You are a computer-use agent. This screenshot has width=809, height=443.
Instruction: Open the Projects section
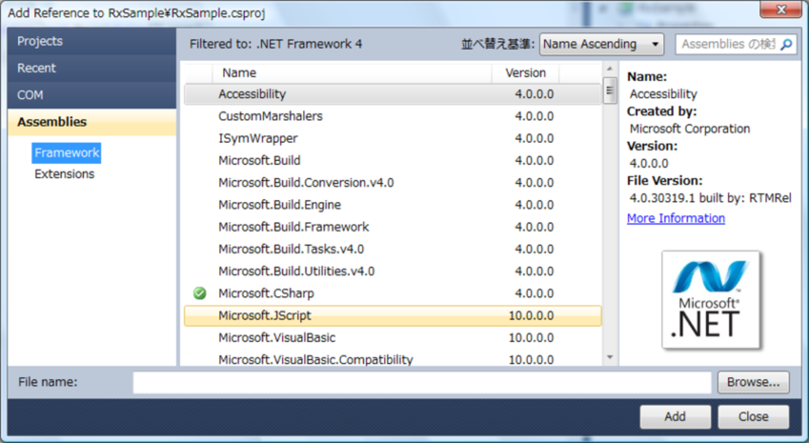[92, 41]
